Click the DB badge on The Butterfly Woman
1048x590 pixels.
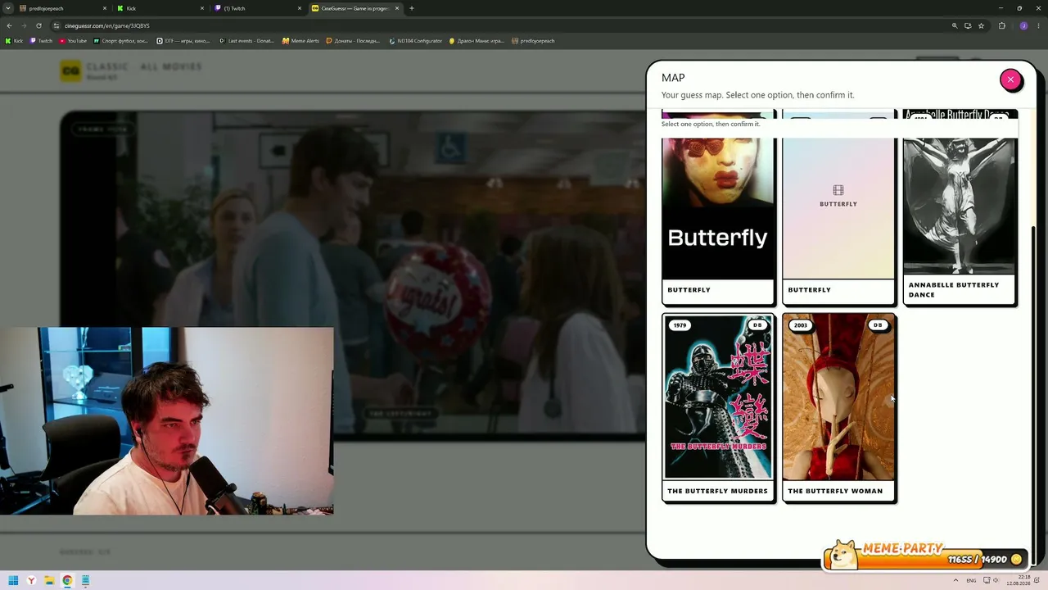[x=878, y=325]
